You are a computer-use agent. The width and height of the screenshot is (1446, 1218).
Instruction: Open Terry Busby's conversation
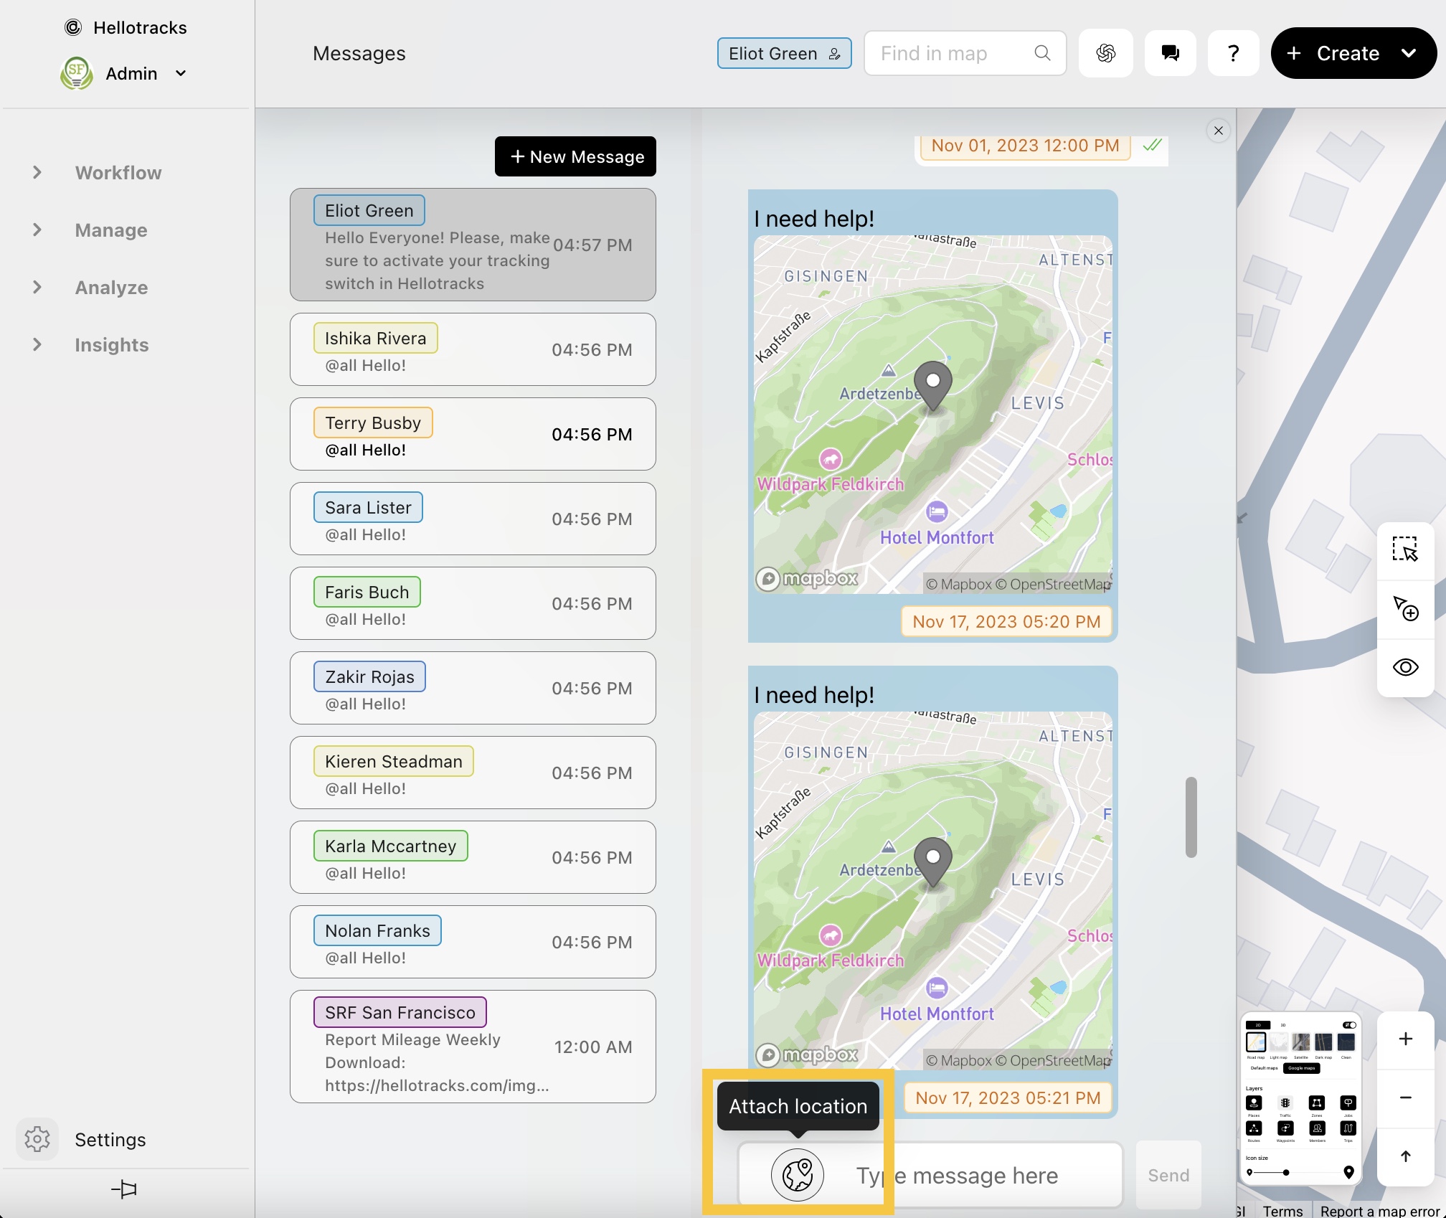(473, 435)
